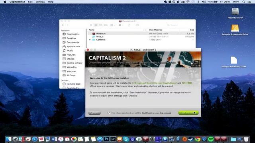Switch Finder to icon view
Image resolution: width=255 pixels, height=143 pixels.
coord(91,25)
